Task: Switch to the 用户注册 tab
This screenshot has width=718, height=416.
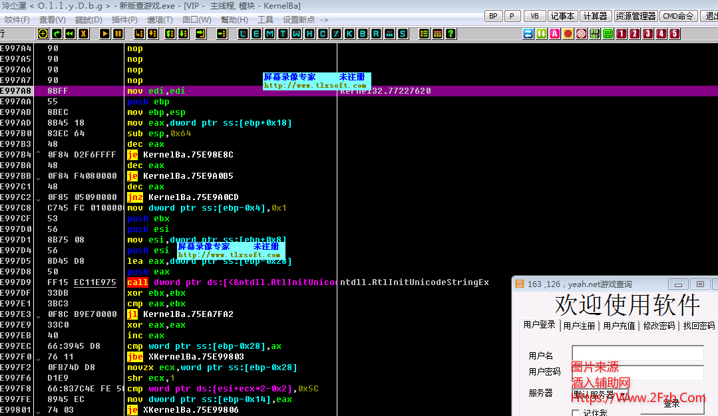Action: (579, 326)
